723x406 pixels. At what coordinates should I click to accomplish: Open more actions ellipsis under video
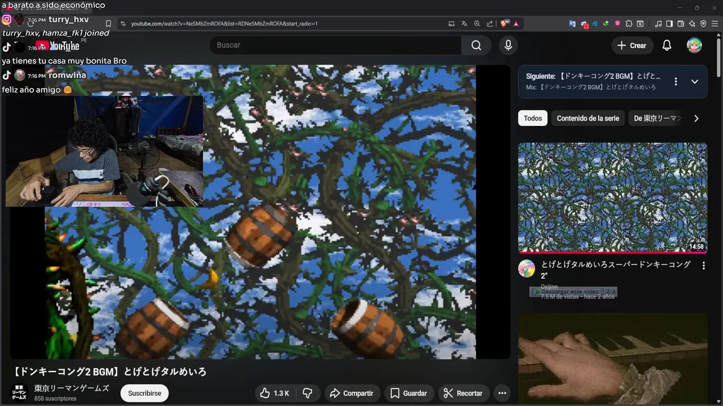[x=502, y=393]
